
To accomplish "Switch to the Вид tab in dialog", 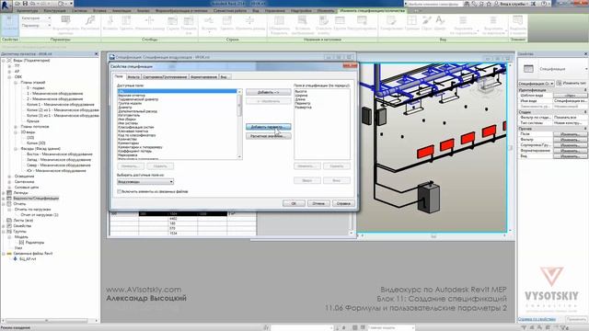I will 224,77.
